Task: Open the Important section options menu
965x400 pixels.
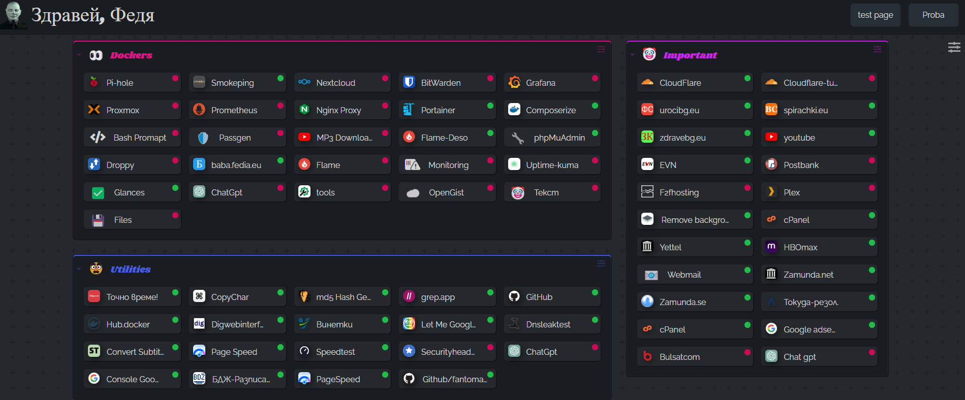Action: (877, 49)
